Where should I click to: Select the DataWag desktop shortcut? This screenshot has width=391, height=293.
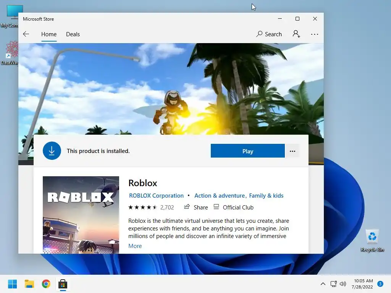(x=10, y=53)
